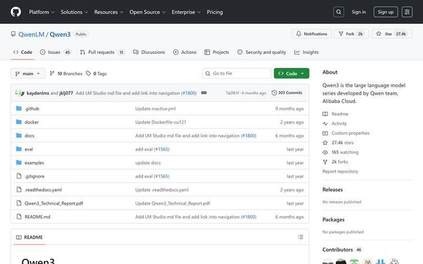Click the Sign up button
This screenshot has width=423, height=264.
(385, 12)
